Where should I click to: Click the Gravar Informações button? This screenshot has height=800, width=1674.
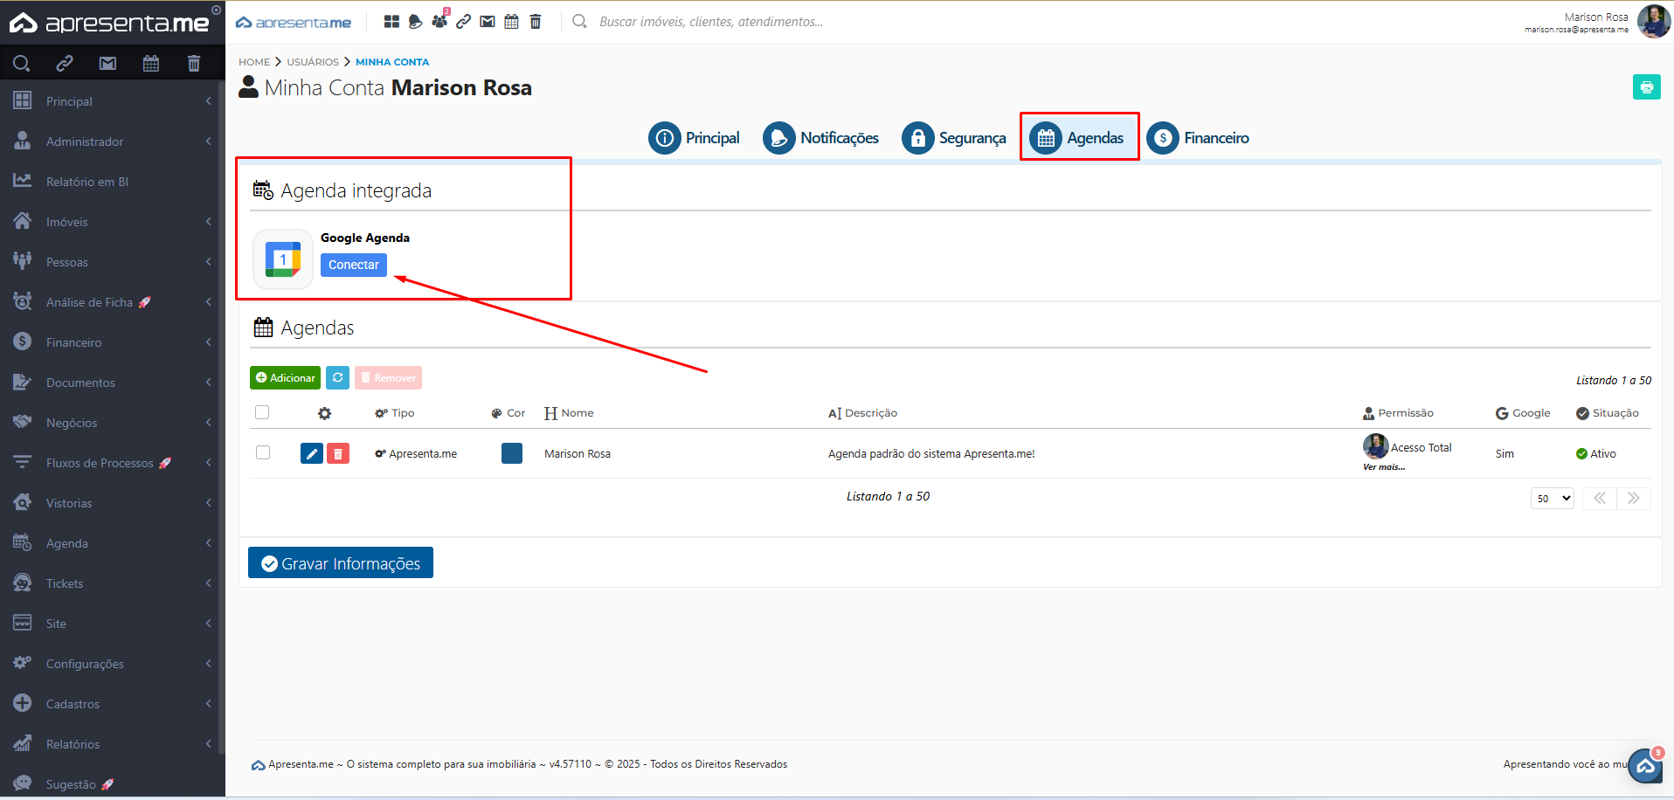pyautogui.click(x=341, y=563)
